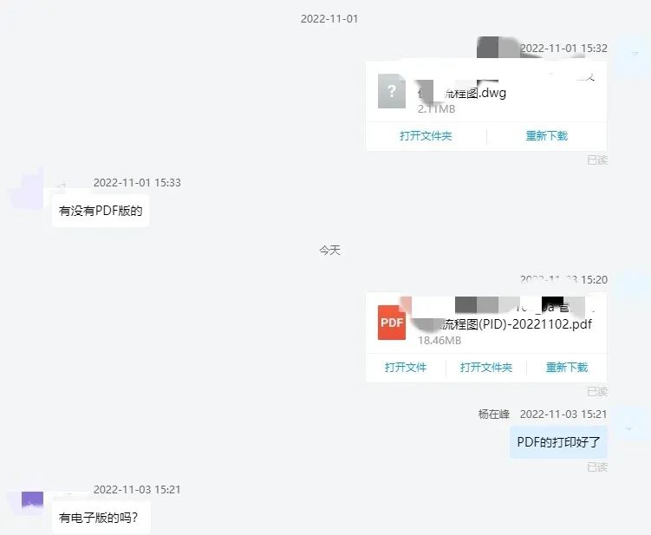Click sender name 杨在峰
The width and height of the screenshot is (651, 535).
[x=493, y=414]
